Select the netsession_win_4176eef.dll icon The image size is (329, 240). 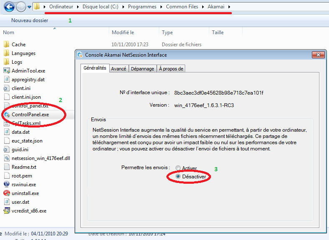tap(7, 158)
